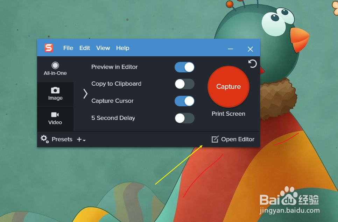338x222 pixels.
Task: Open the add preset plus dropdown
Action: 81,139
